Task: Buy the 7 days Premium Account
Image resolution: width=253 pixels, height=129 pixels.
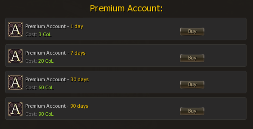Action: (x=192, y=58)
